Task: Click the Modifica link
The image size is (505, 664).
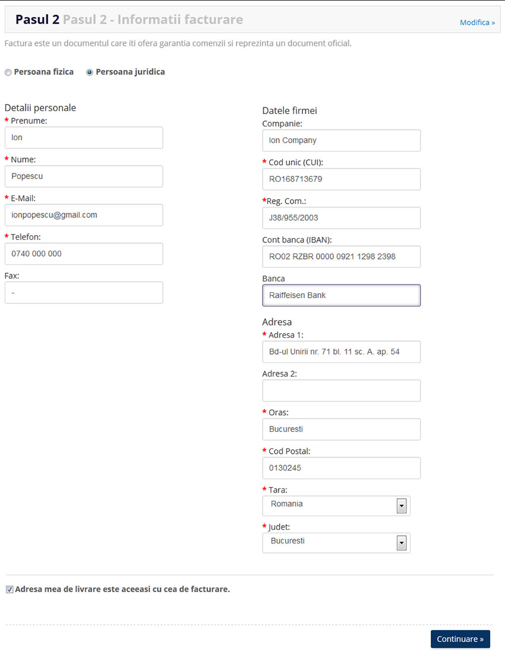Action: (478, 23)
